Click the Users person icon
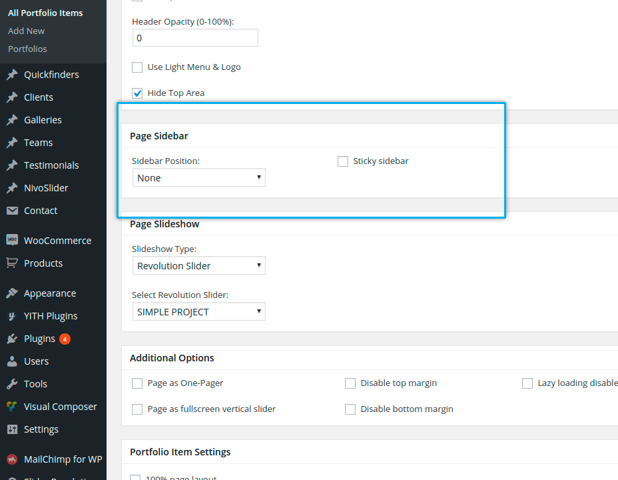Viewport: 618px width, 480px height. 12,361
